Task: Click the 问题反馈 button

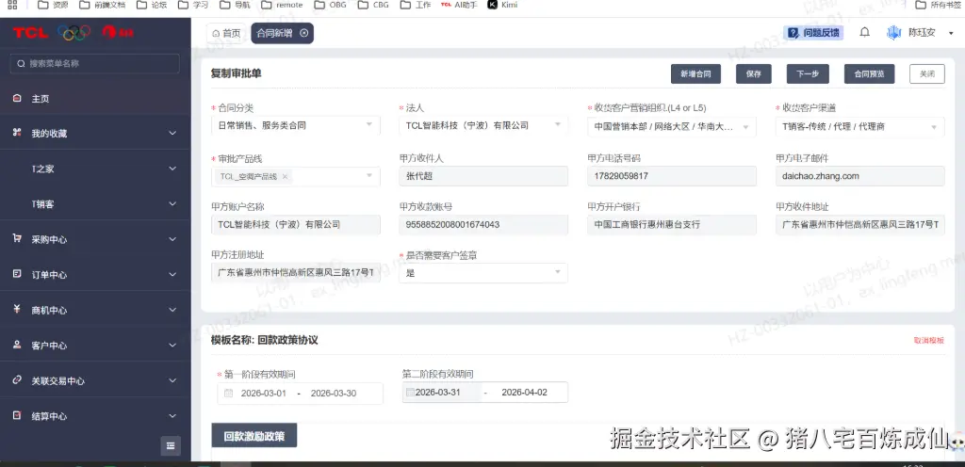Action: point(813,33)
